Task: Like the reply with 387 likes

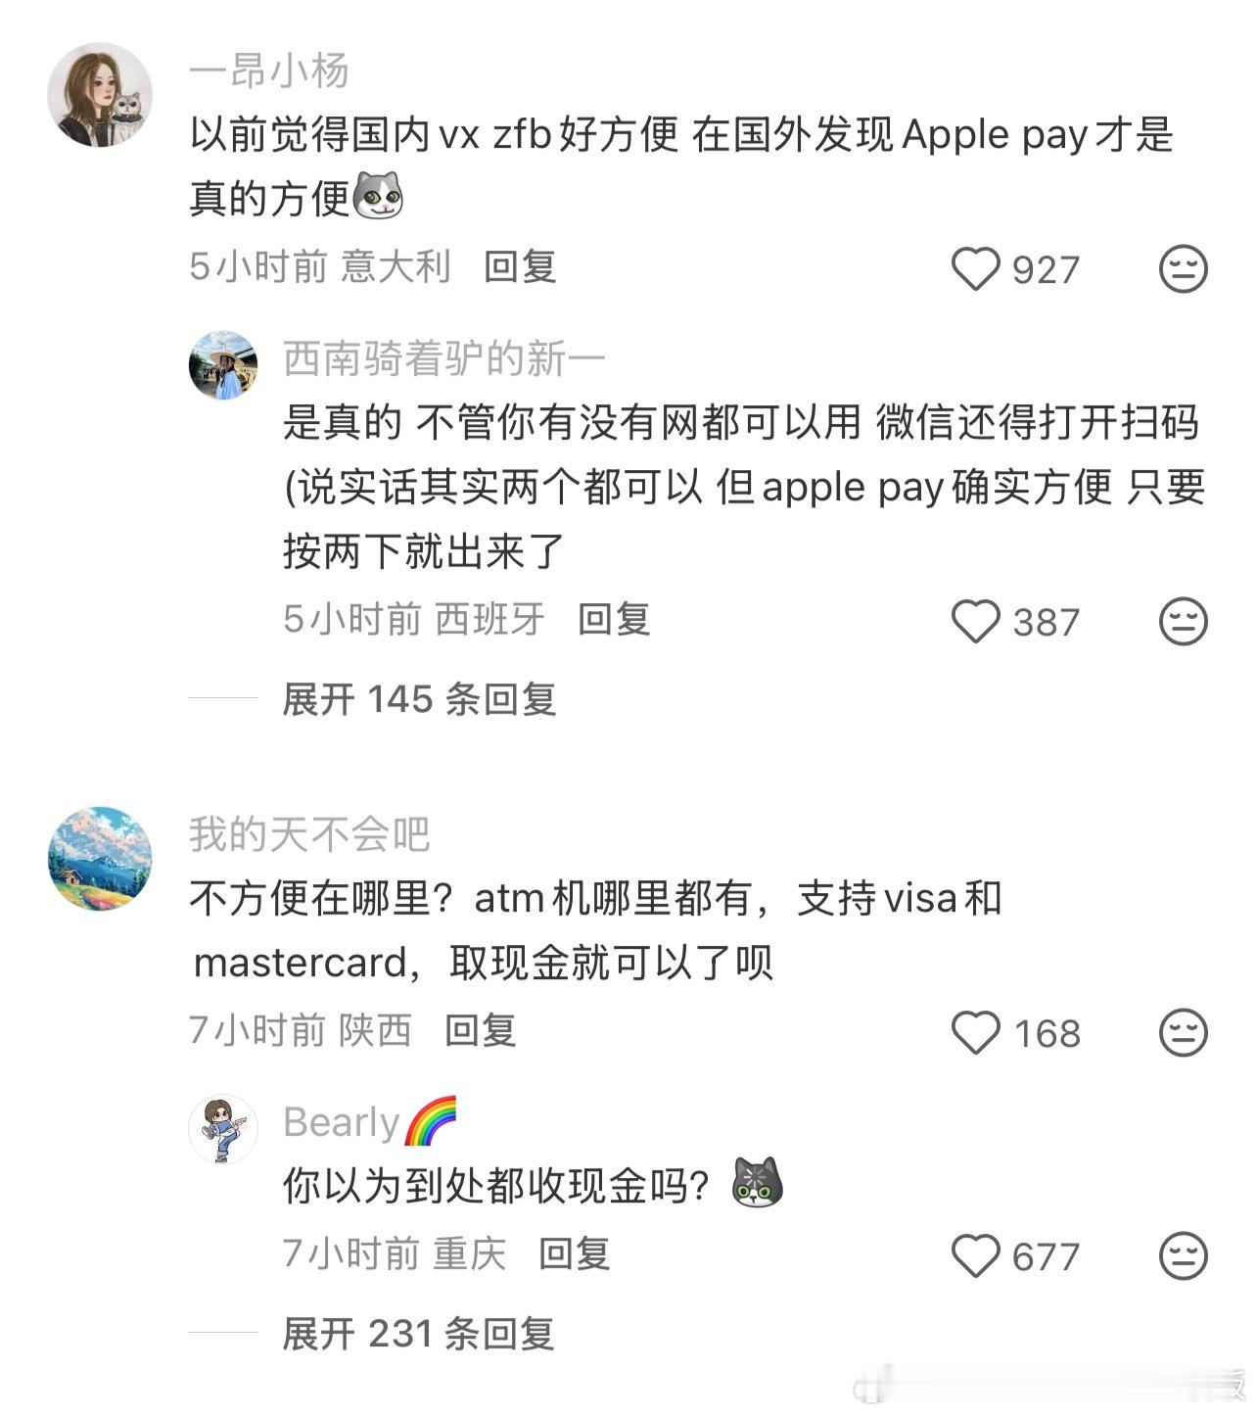Action: pos(976,622)
